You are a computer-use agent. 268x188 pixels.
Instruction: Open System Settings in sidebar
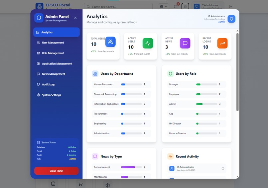click(57, 95)
